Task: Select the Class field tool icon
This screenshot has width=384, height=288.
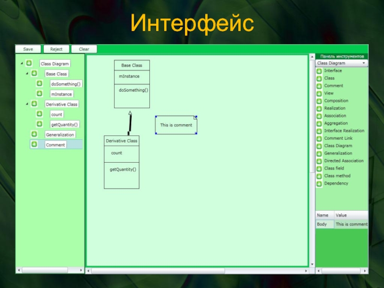Action: pos(319,169)
